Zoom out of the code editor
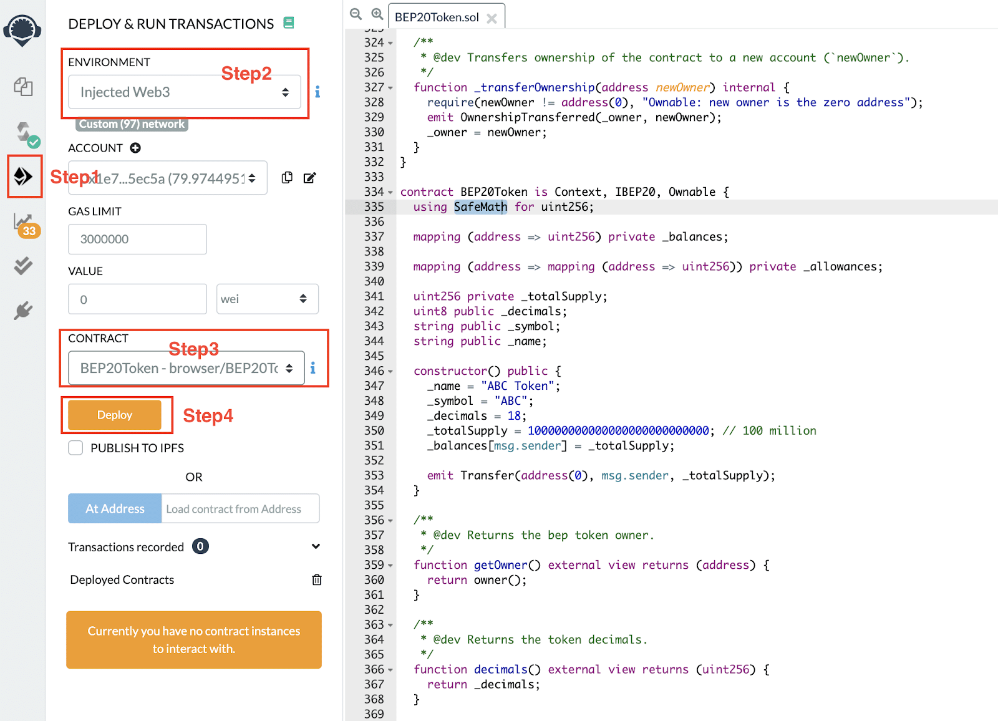This screenshot has width=998, height=721. tap(356, 14)
